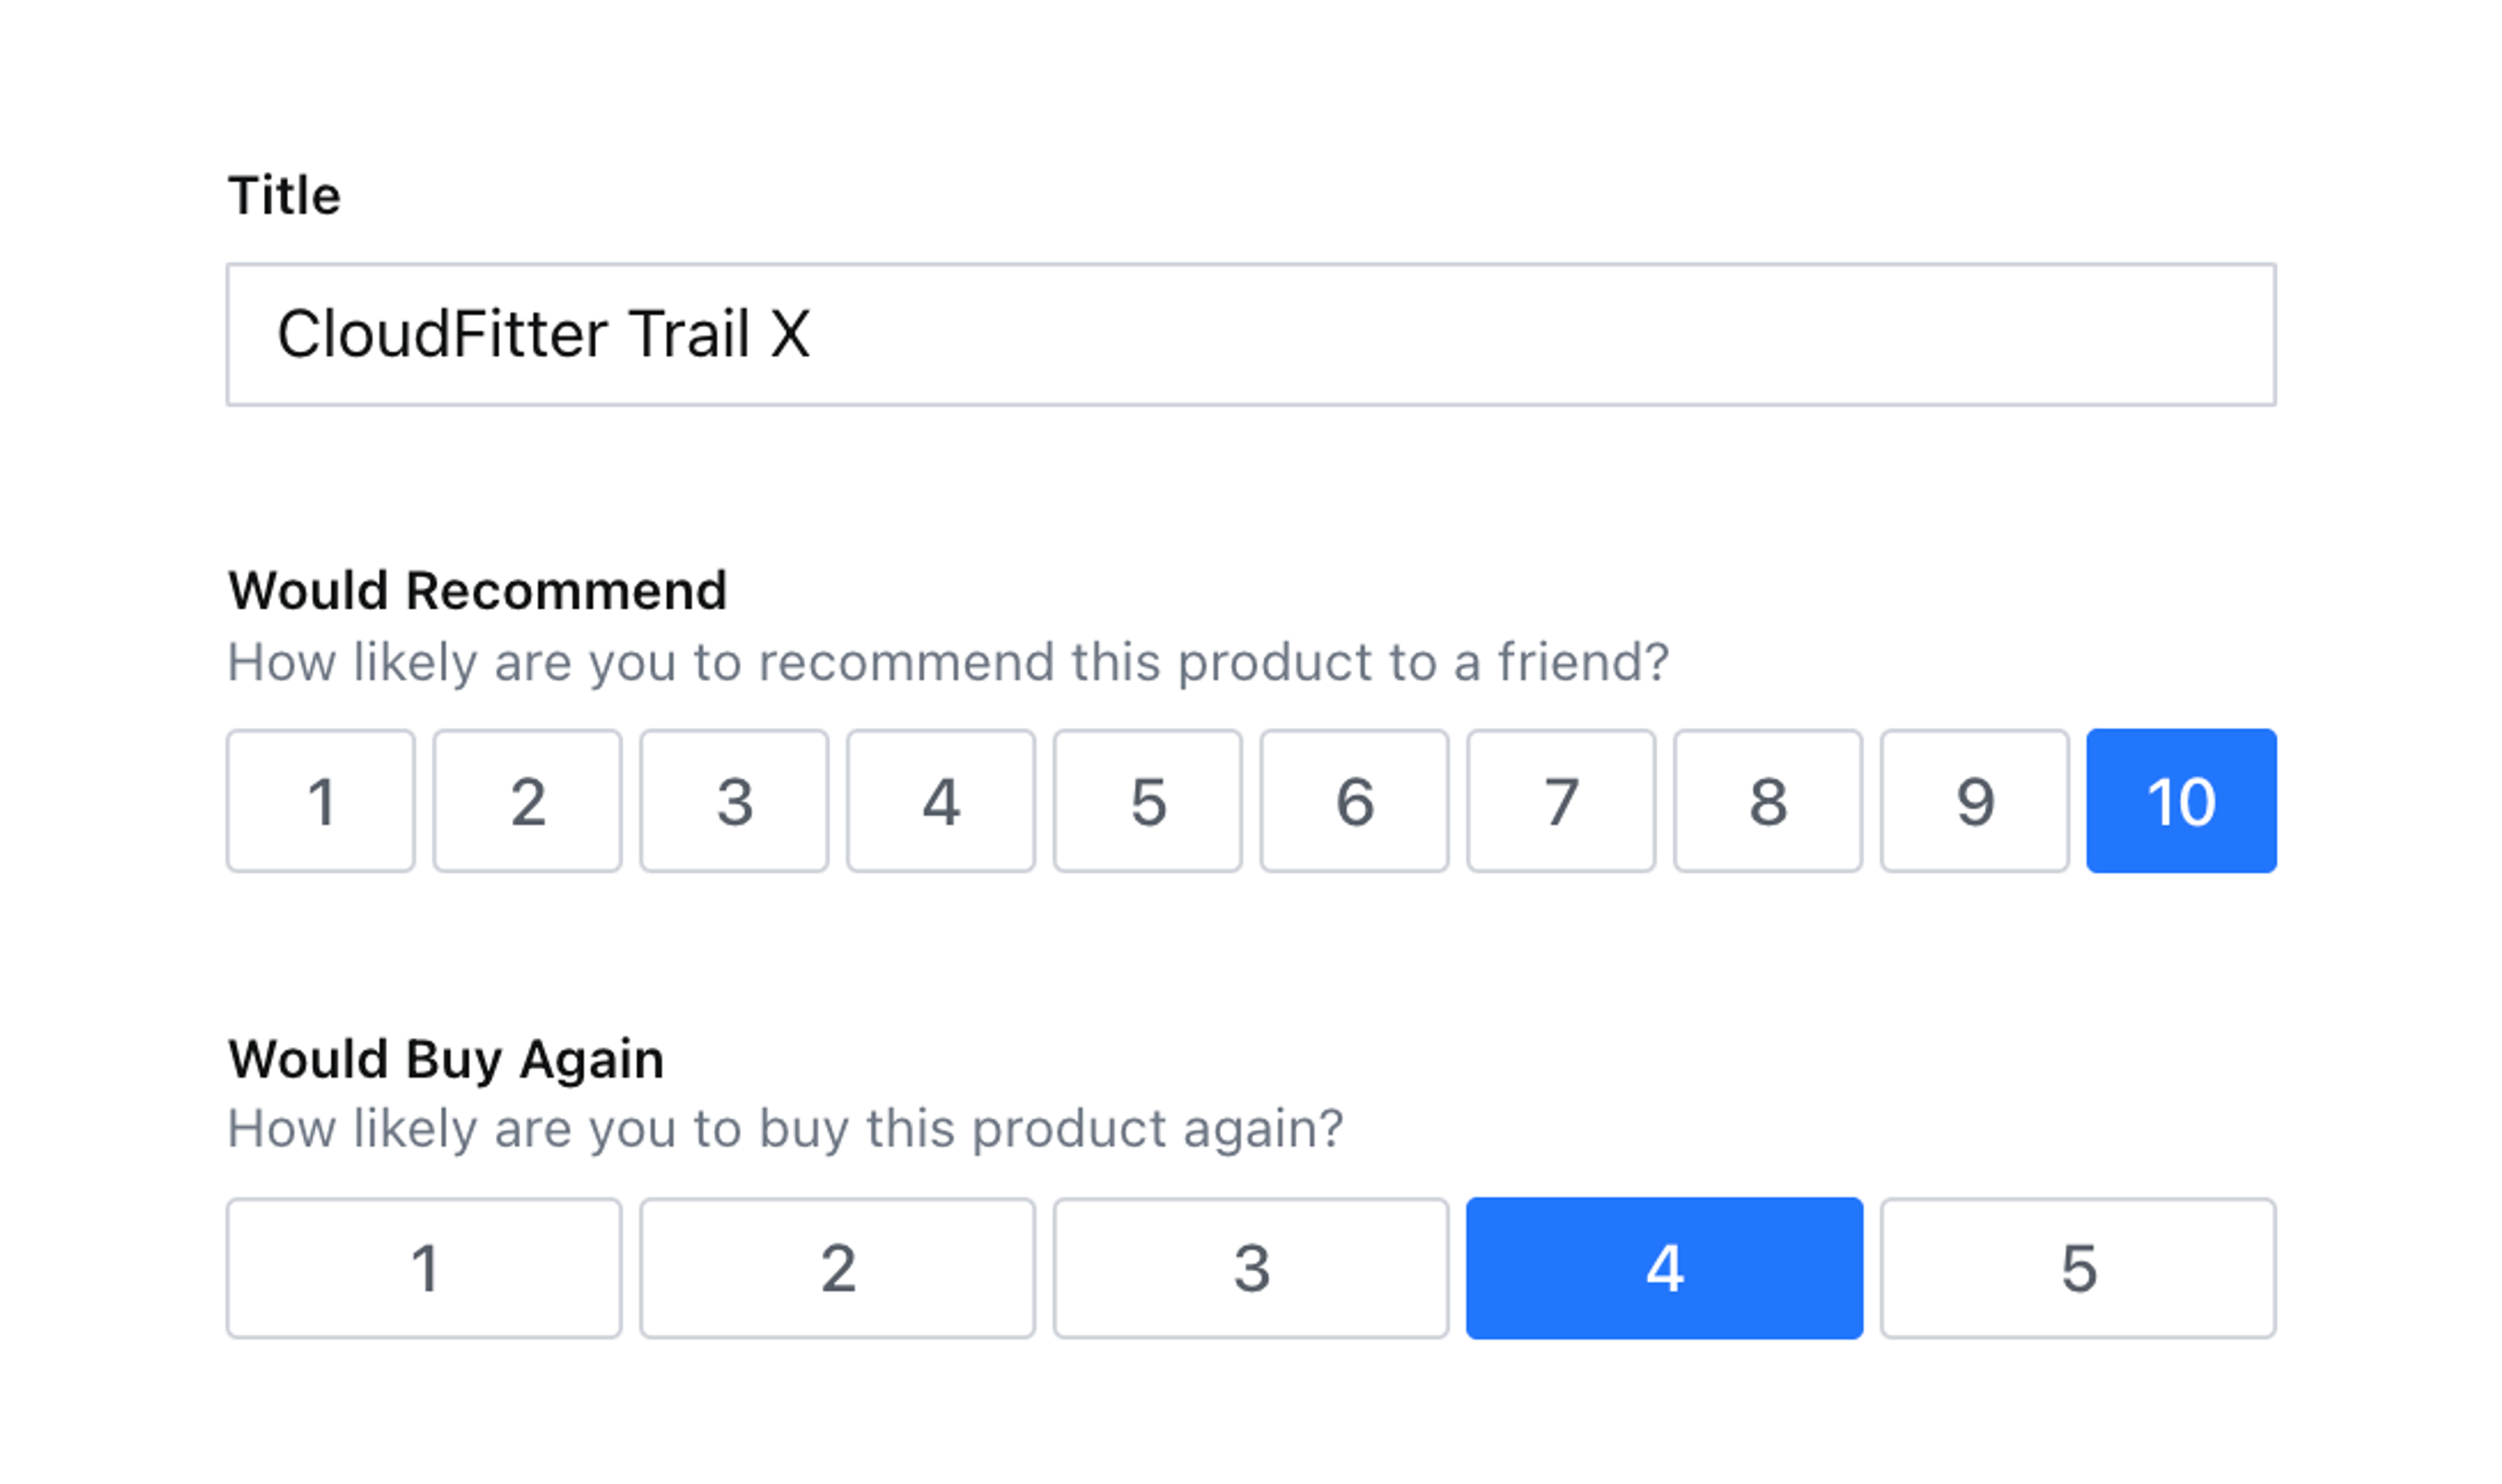Select 4 for Would Recommend
2502x1484 pixels.
coord(941,801)
